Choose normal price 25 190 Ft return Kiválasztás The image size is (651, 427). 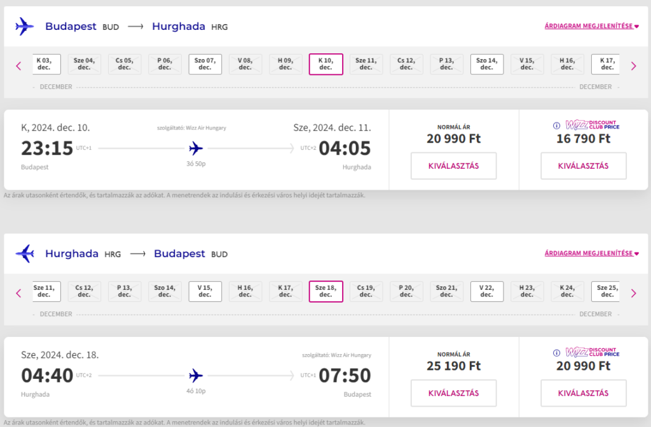click(453, 393)
